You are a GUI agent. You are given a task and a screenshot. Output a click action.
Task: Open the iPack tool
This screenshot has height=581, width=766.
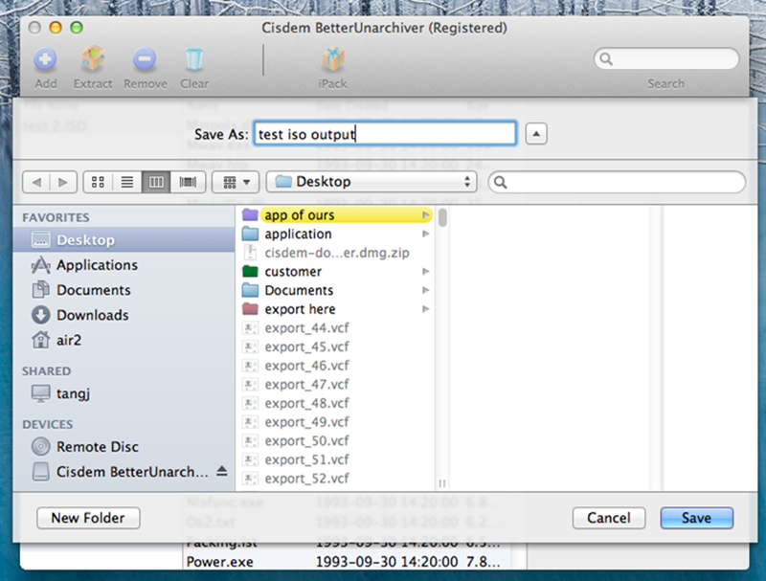click(333, 59)
